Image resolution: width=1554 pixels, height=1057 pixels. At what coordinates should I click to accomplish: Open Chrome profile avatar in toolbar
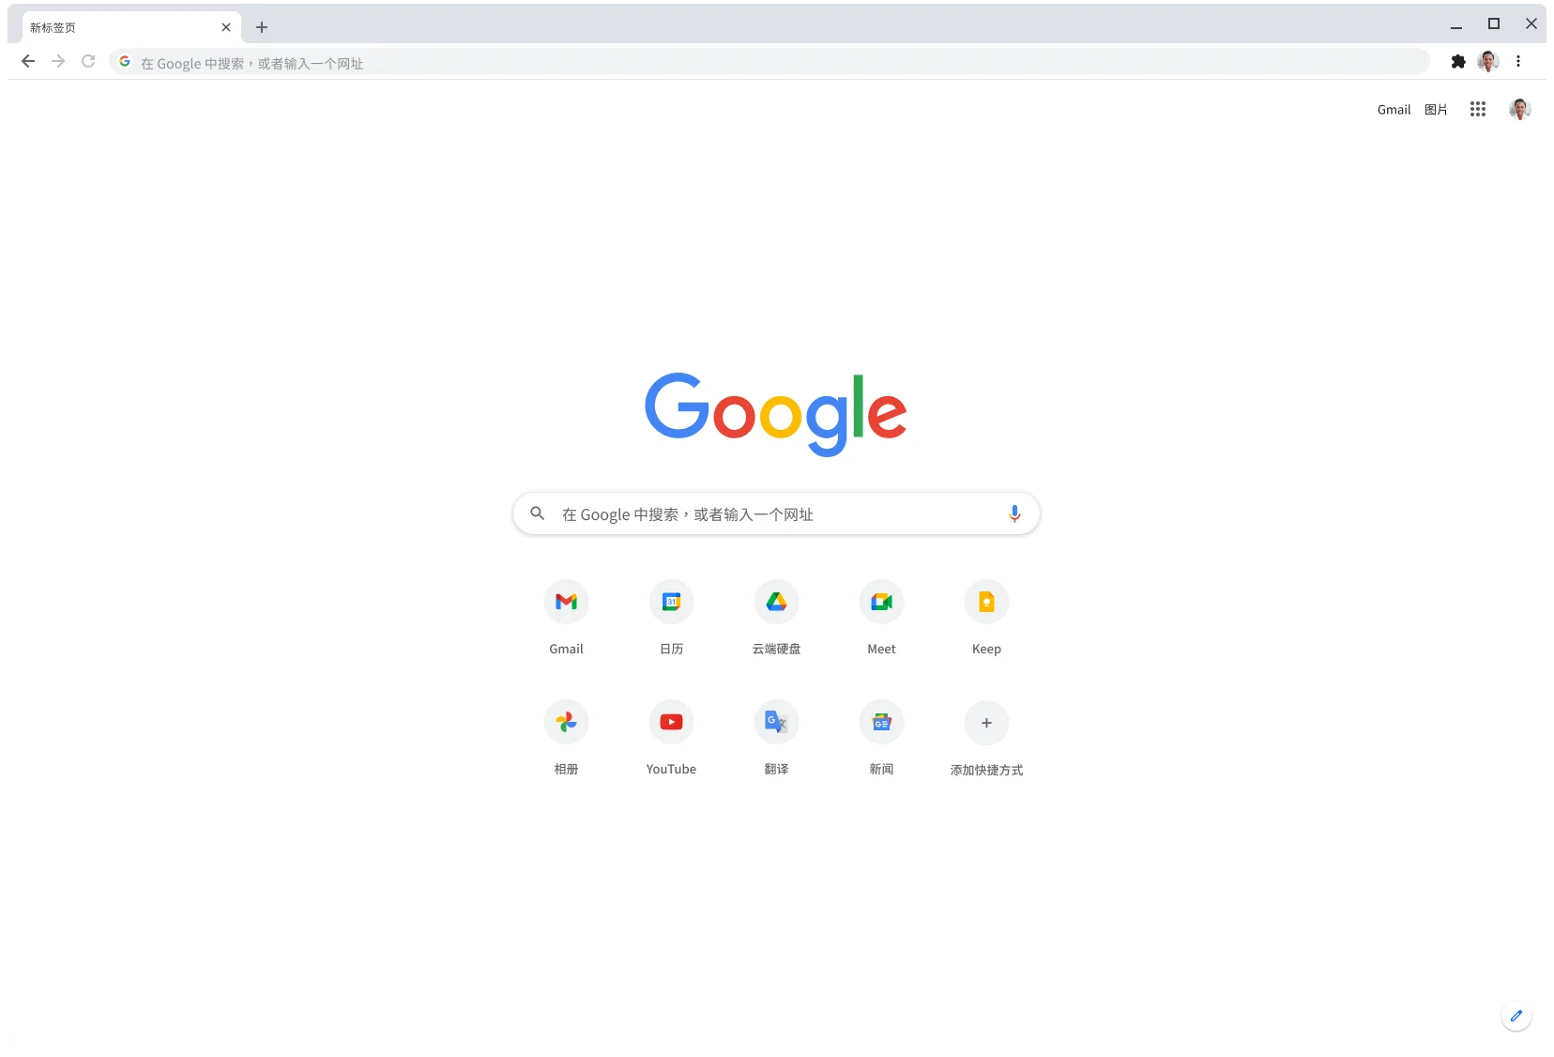pos(1488,61)
